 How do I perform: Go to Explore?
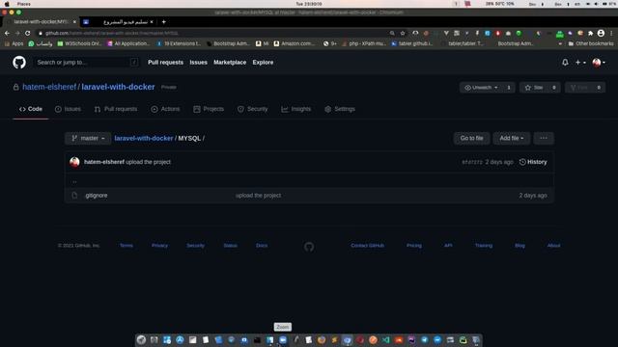point(263,62)
